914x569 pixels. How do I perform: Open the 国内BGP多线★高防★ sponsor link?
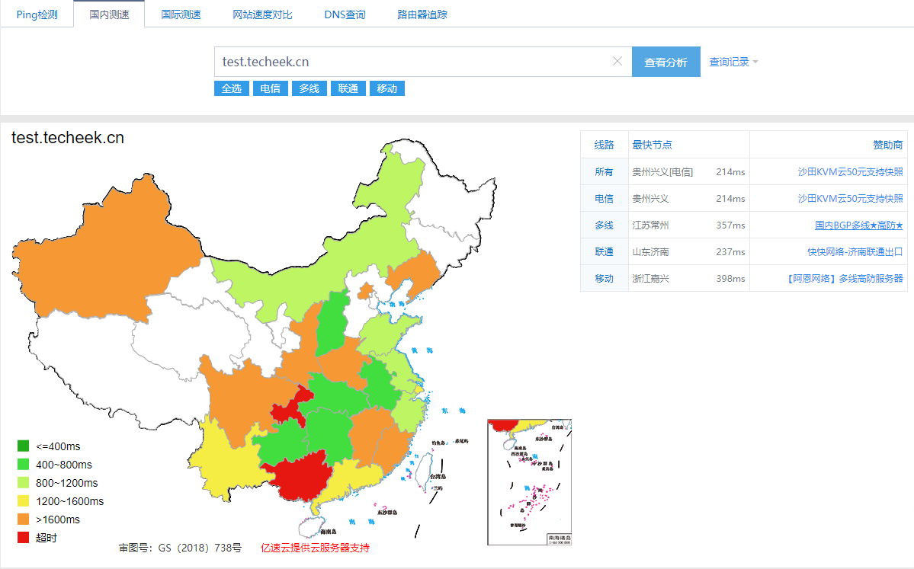[x=858, y=225]
